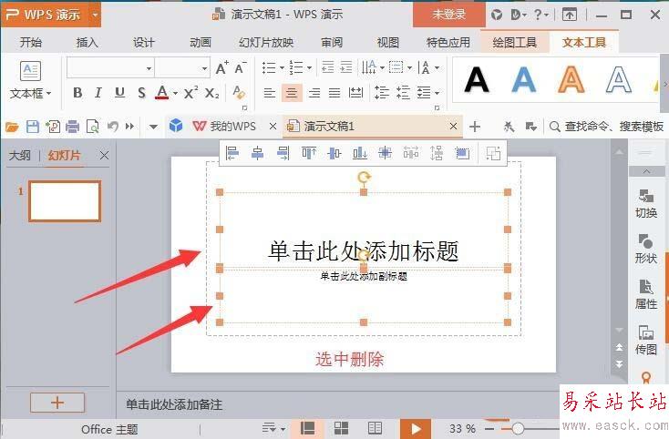Justify text alignment
The width and height of the screenshot is (669, 439).
[334, 93]
